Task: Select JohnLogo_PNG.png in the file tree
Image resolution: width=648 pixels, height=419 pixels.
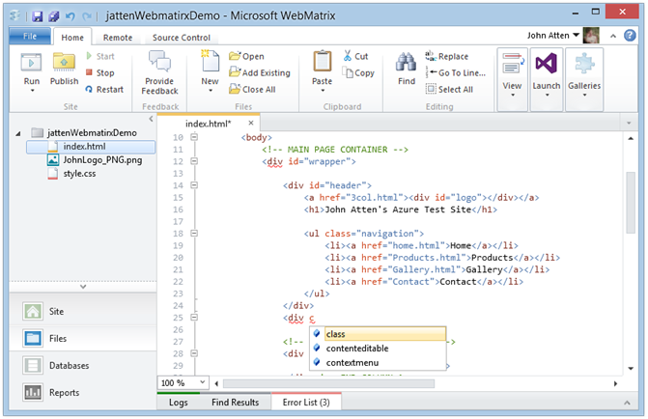Action: (x=95, y=160)
